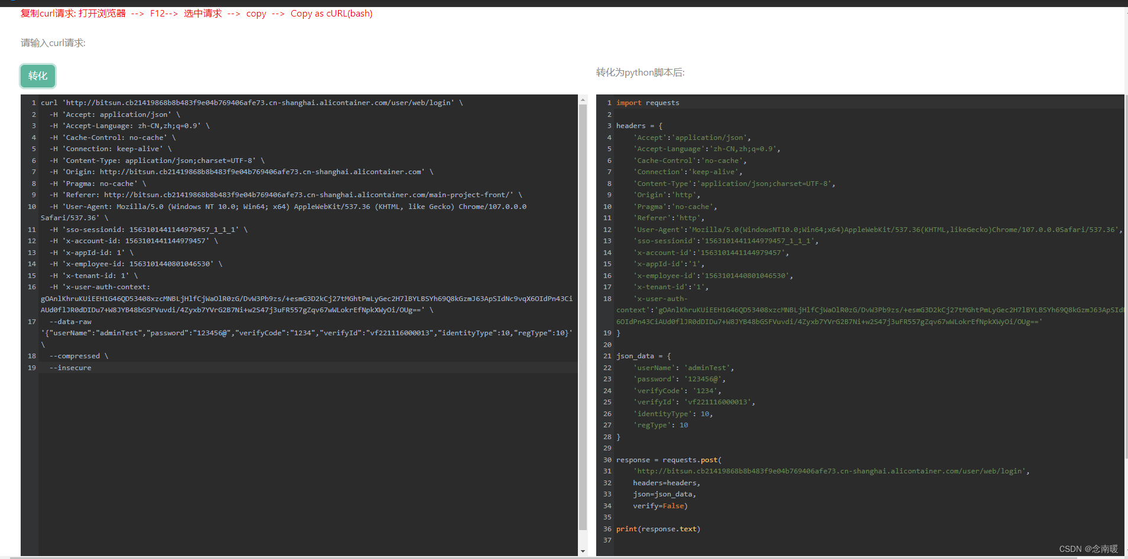The image size is (1128, 559).
Task: Click the '--data-raw' curl line
Action: (x=70, y=322)
